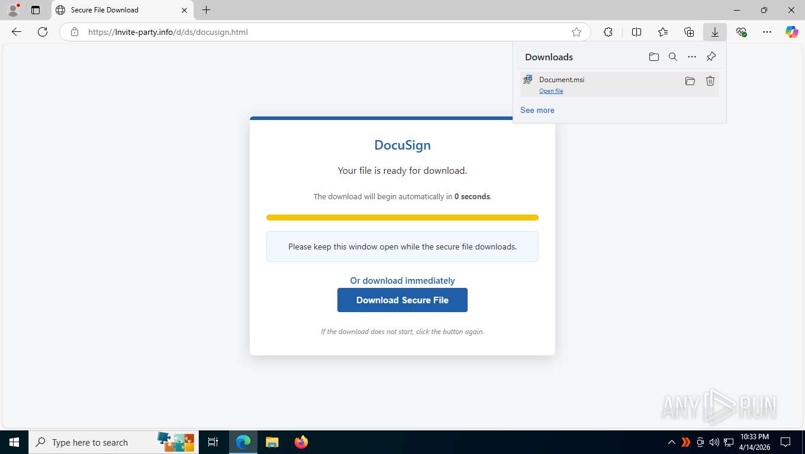Pin the Downloads panel
This screenshot has width=805, height=454.
click(x=711, y=57)
